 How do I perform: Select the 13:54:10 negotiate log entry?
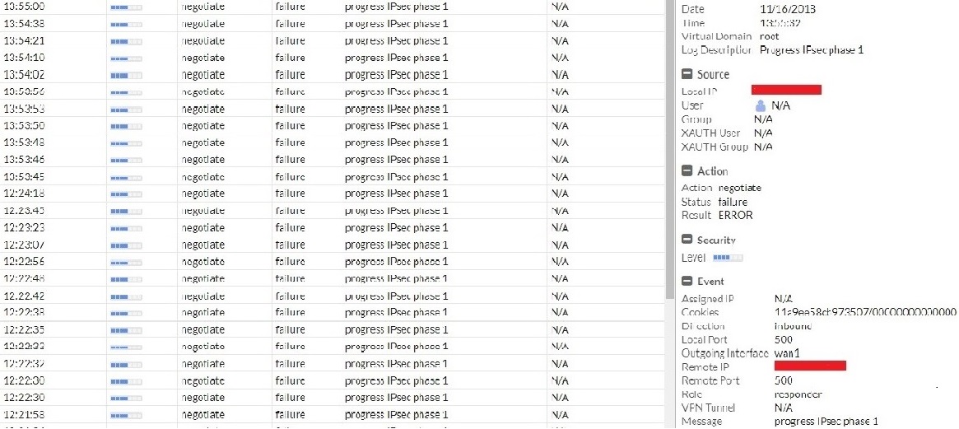[x=203, y=58]
